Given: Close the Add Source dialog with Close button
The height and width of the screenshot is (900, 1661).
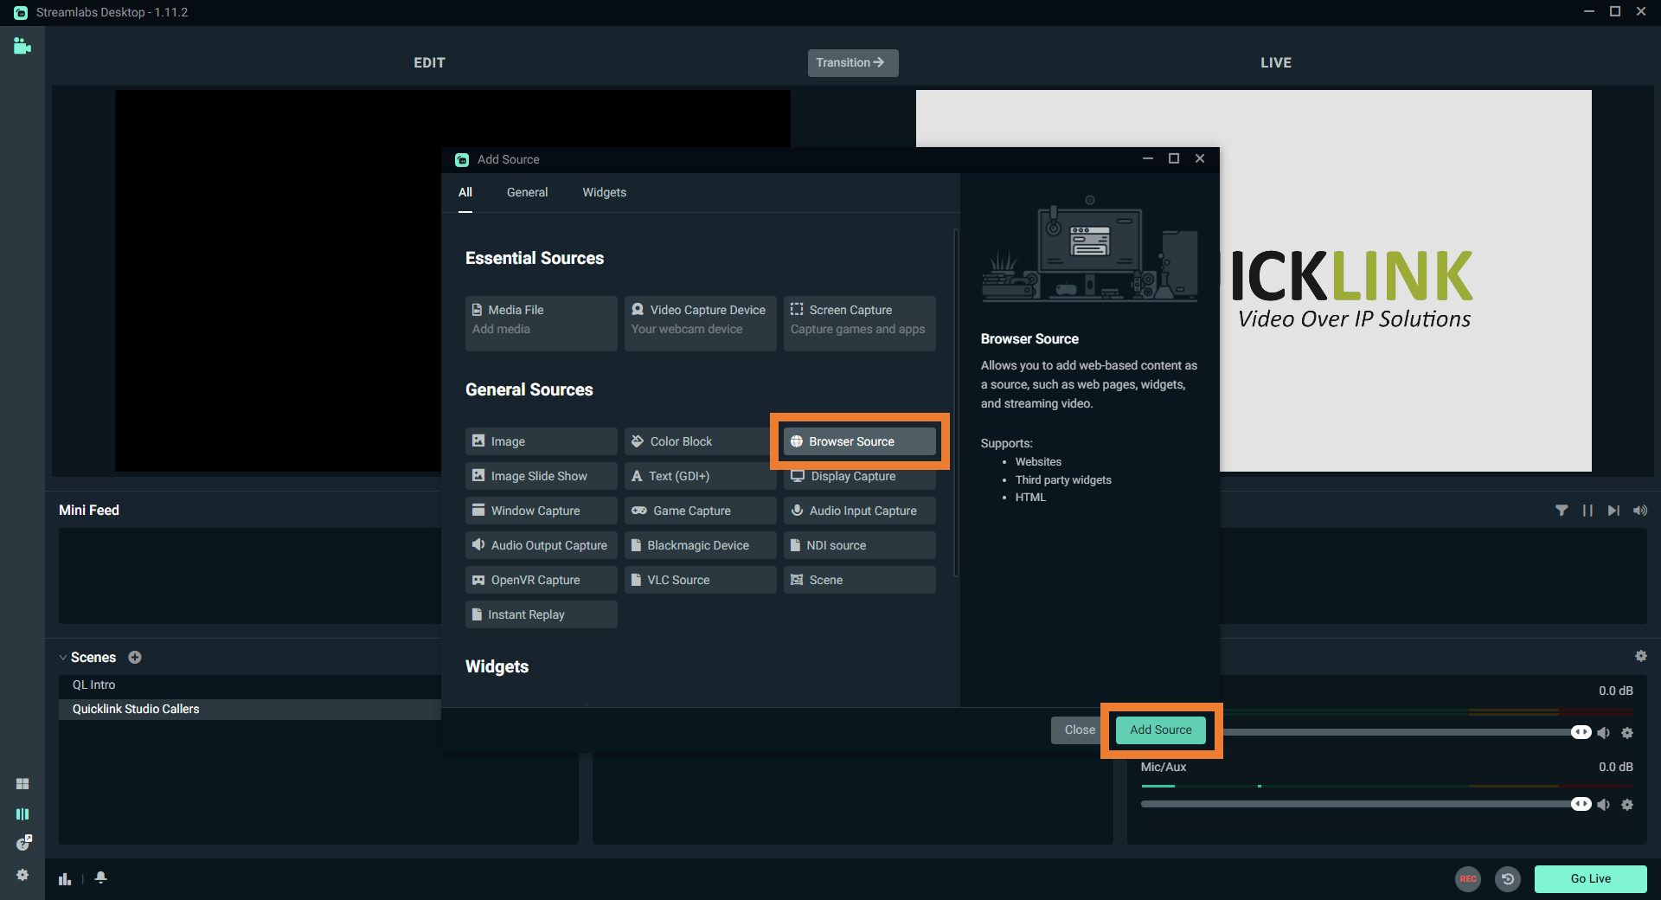Looking at the screenshot, I should coord(1079,730).
